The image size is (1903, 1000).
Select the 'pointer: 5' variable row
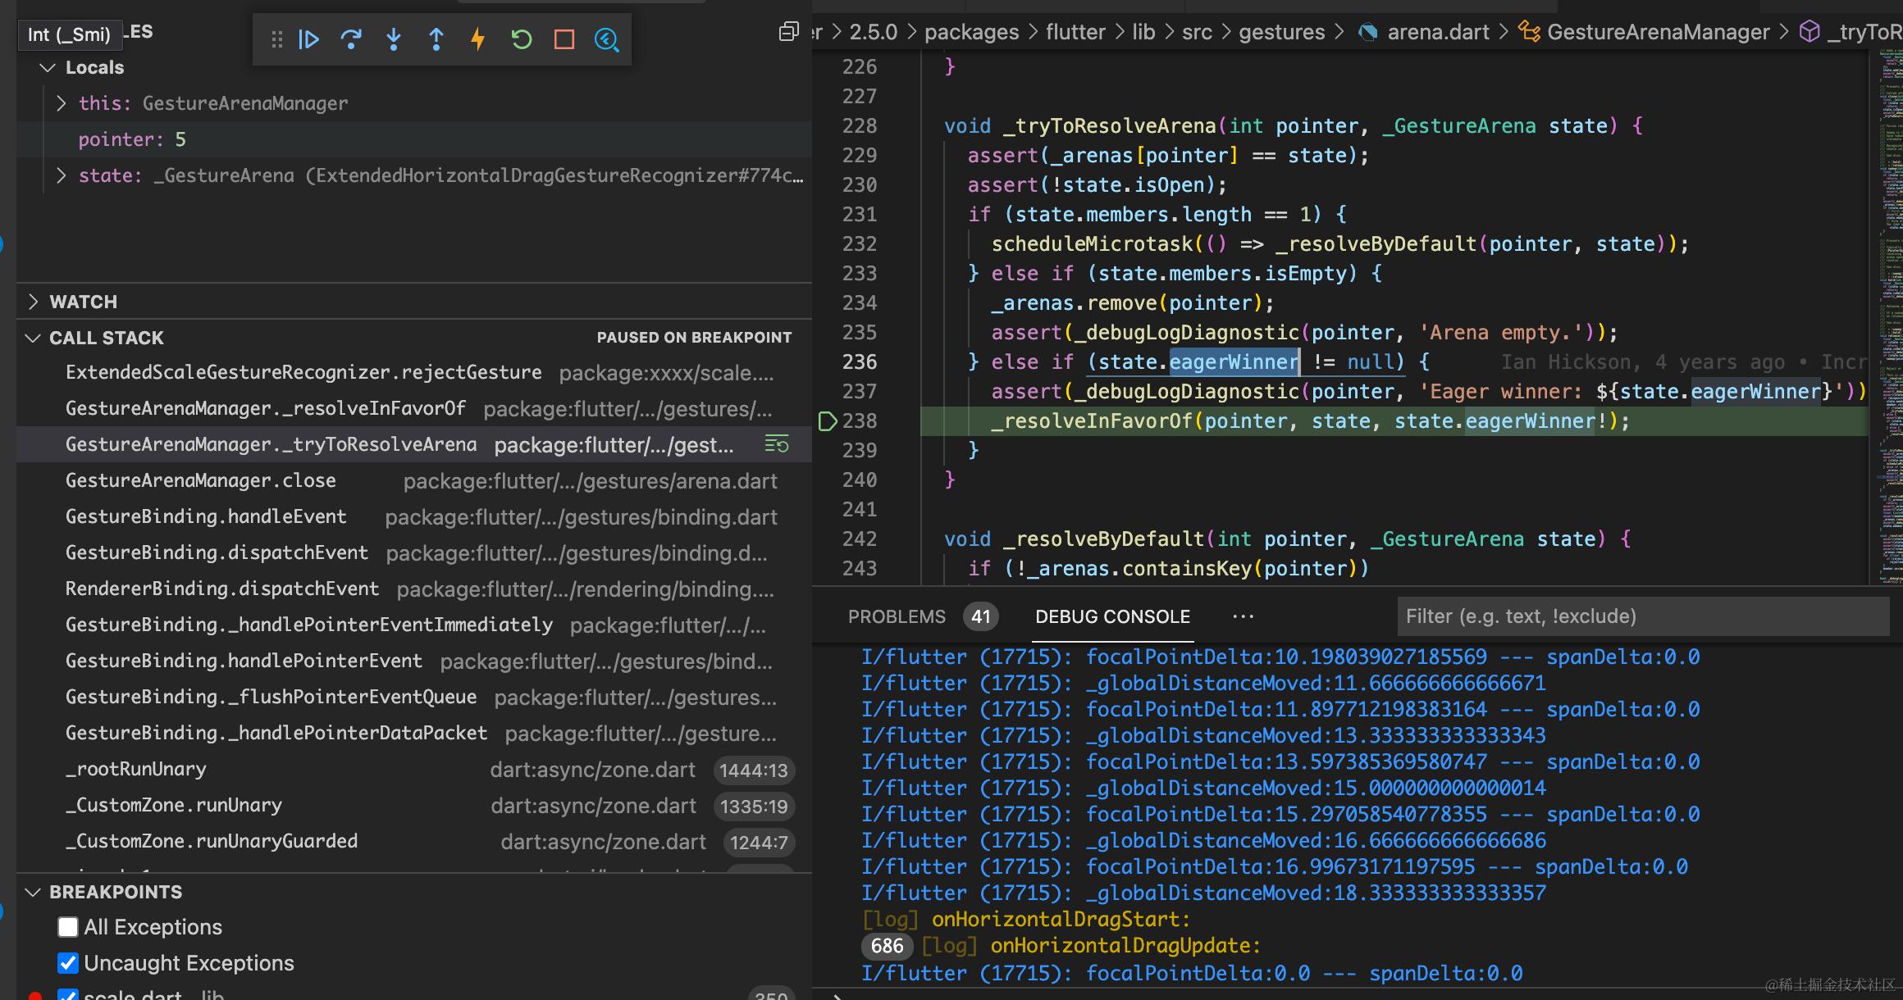(414, 139)
